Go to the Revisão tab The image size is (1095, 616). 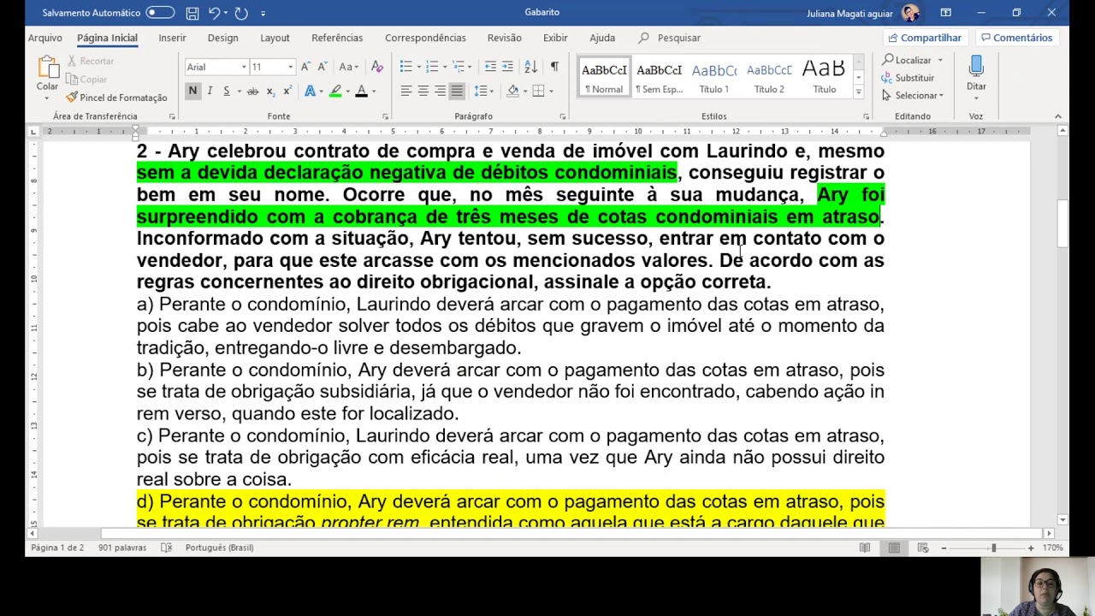coord(504,38)
